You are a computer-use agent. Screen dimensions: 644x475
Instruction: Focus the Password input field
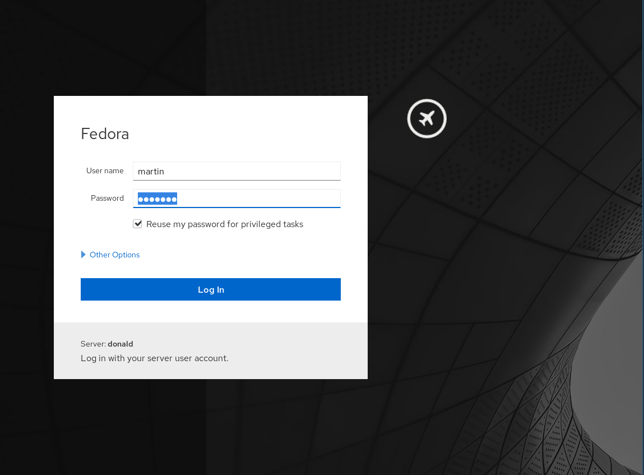237,199
